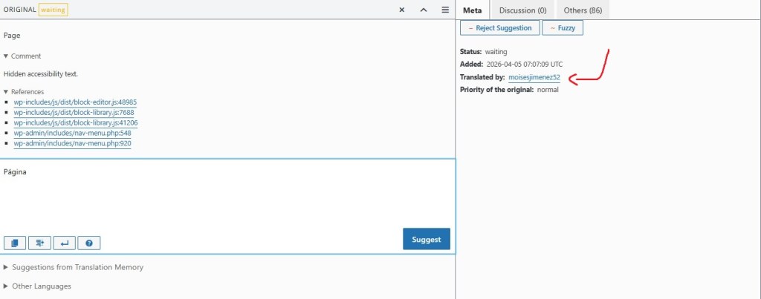The image size is (761, 299).
Task: Click the insert newline arrow icon
Action: coord(64,243)
